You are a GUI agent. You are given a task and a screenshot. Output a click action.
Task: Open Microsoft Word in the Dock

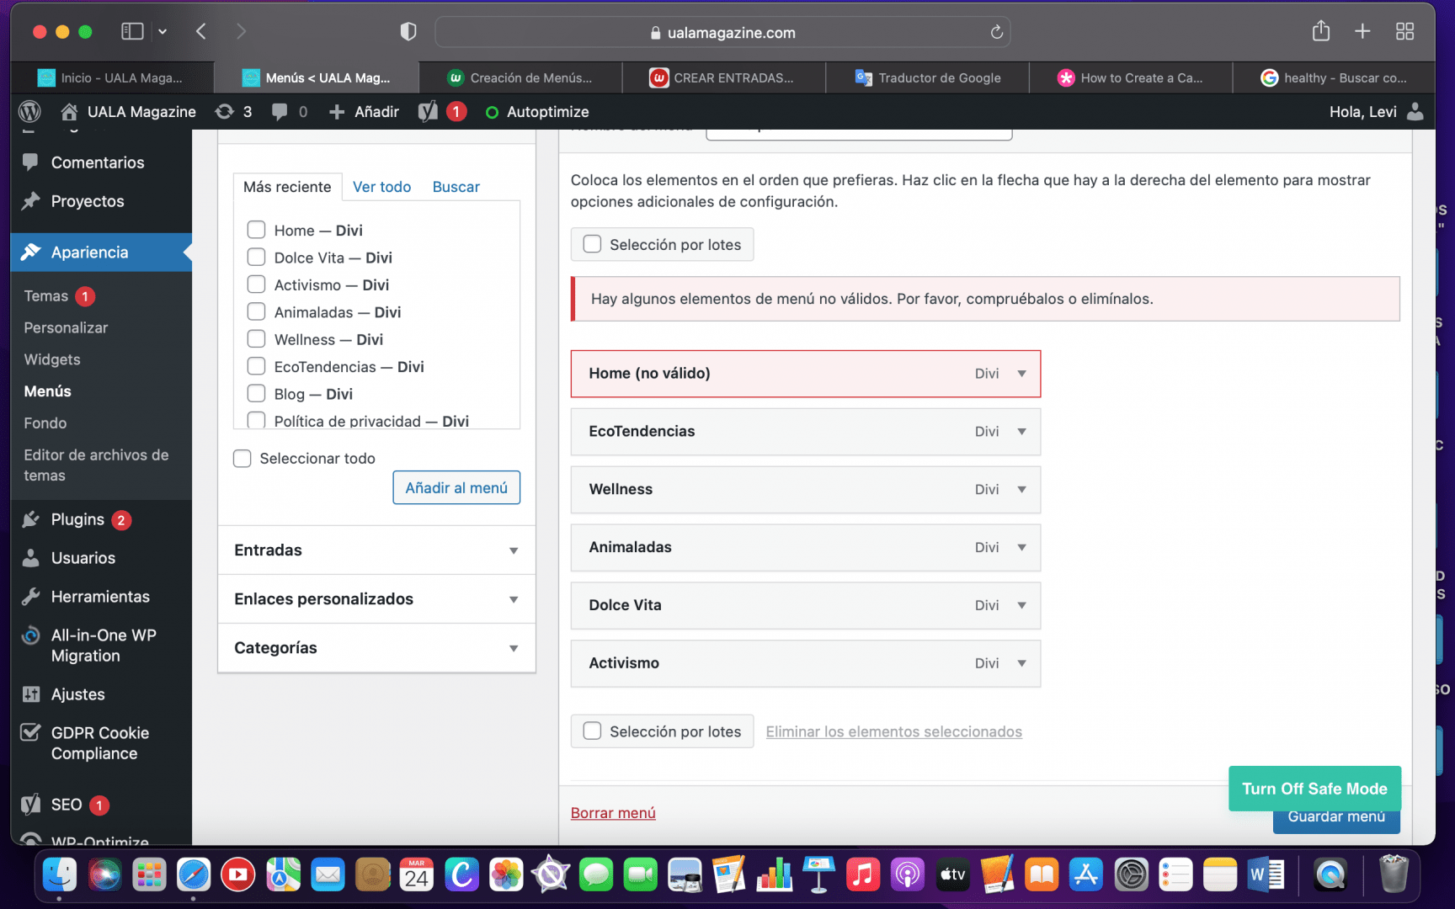pyautogui.click(x=1265, y=875)
